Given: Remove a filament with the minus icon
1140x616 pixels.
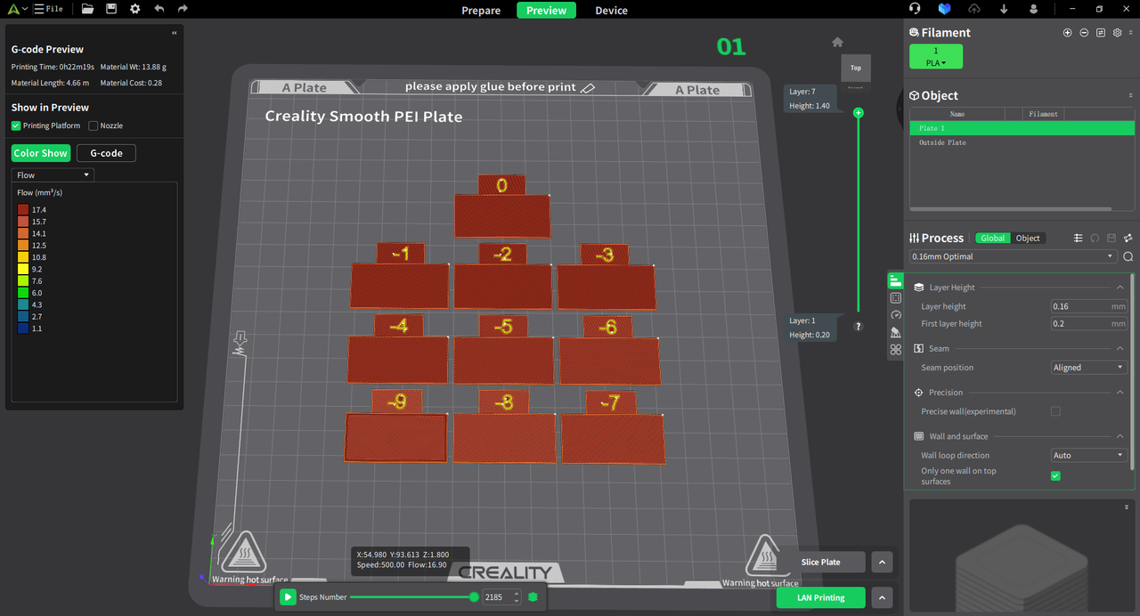Looking at the screenshot, I should point(1084,32).
